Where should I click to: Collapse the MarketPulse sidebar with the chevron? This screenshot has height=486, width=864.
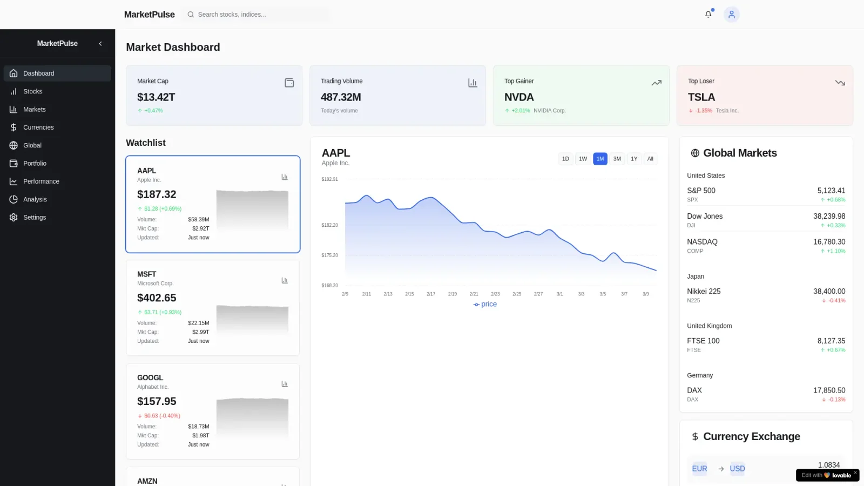tap(100, 44)
